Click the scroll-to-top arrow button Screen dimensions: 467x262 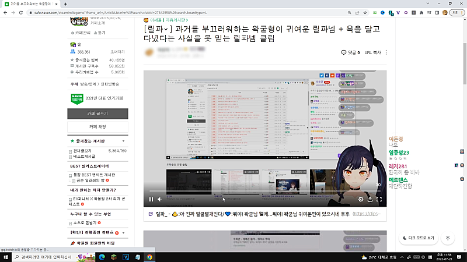tap(448, 238)
